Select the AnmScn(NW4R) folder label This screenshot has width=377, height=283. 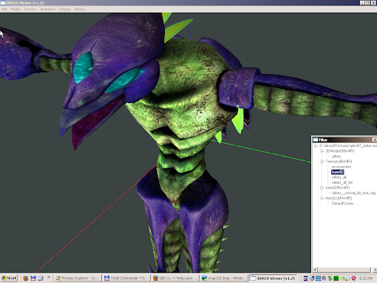(339, 198)
